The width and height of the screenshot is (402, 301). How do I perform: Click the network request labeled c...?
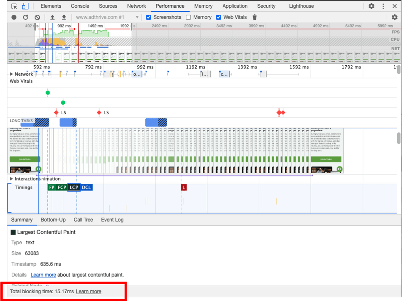click(224, 74)
